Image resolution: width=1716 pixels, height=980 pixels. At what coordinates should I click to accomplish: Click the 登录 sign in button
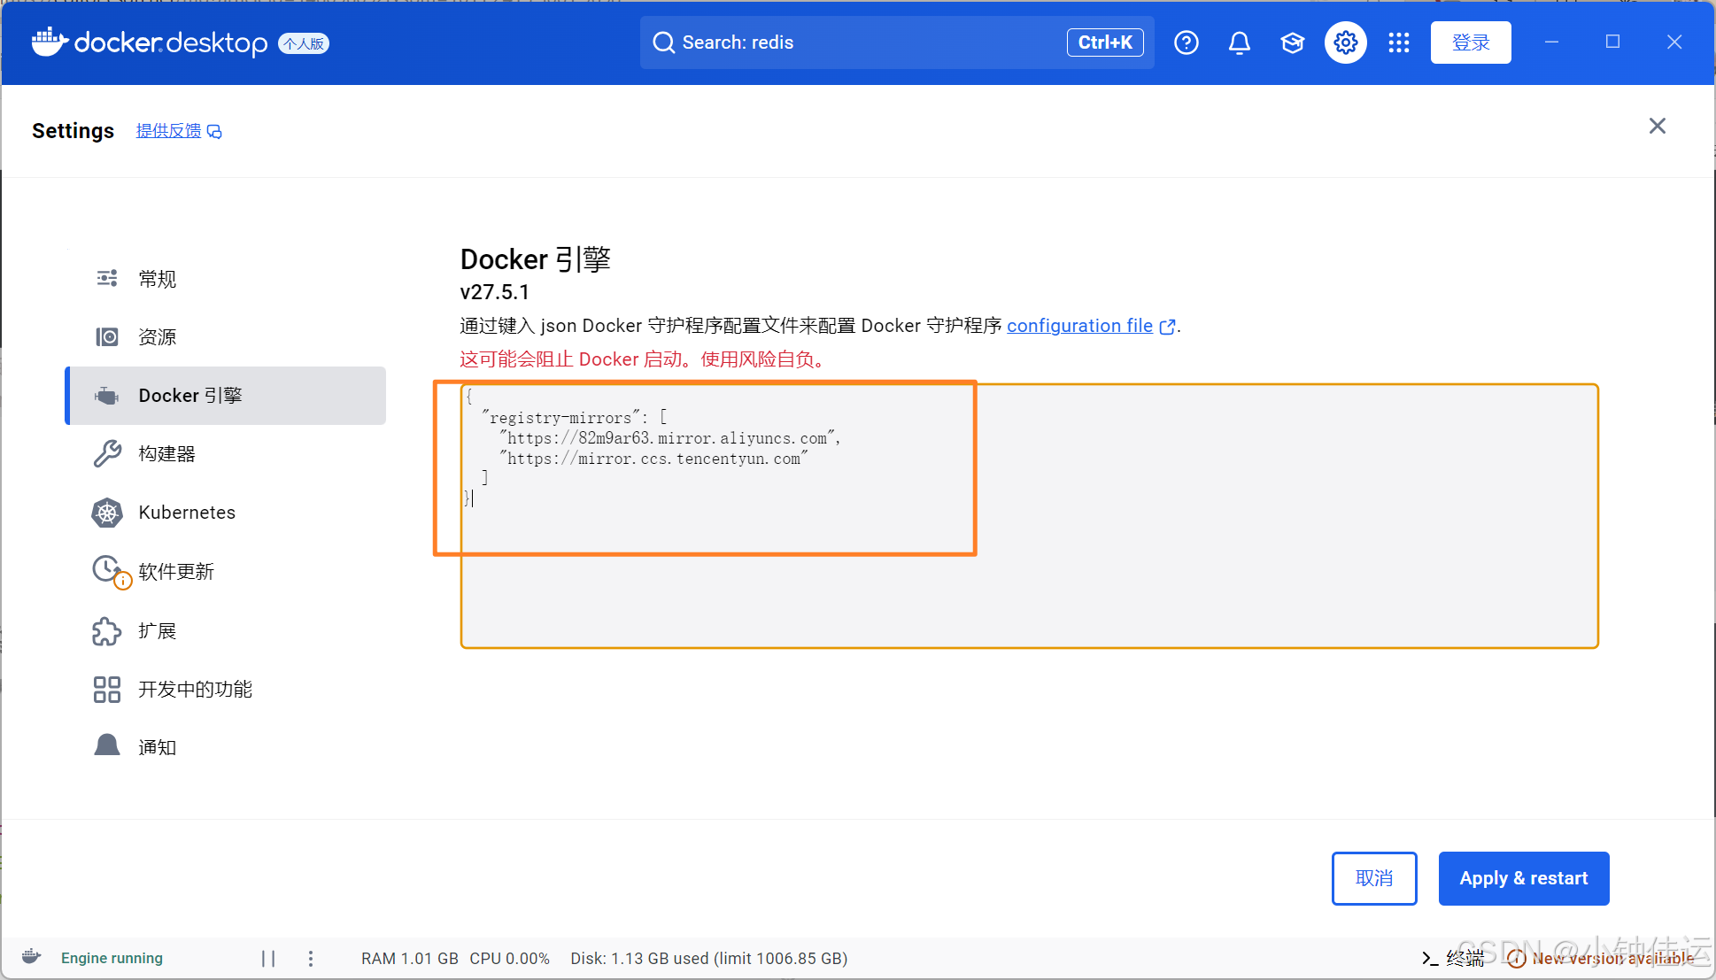(x=1471, y=42)
